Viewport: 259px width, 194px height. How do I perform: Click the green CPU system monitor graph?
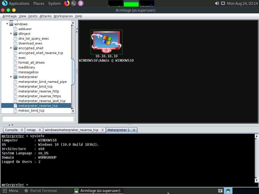coord(131,3)
